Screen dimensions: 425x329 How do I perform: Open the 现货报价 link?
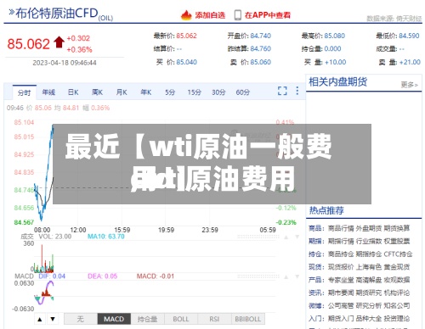pyautogui.click(x=341, y=267)
